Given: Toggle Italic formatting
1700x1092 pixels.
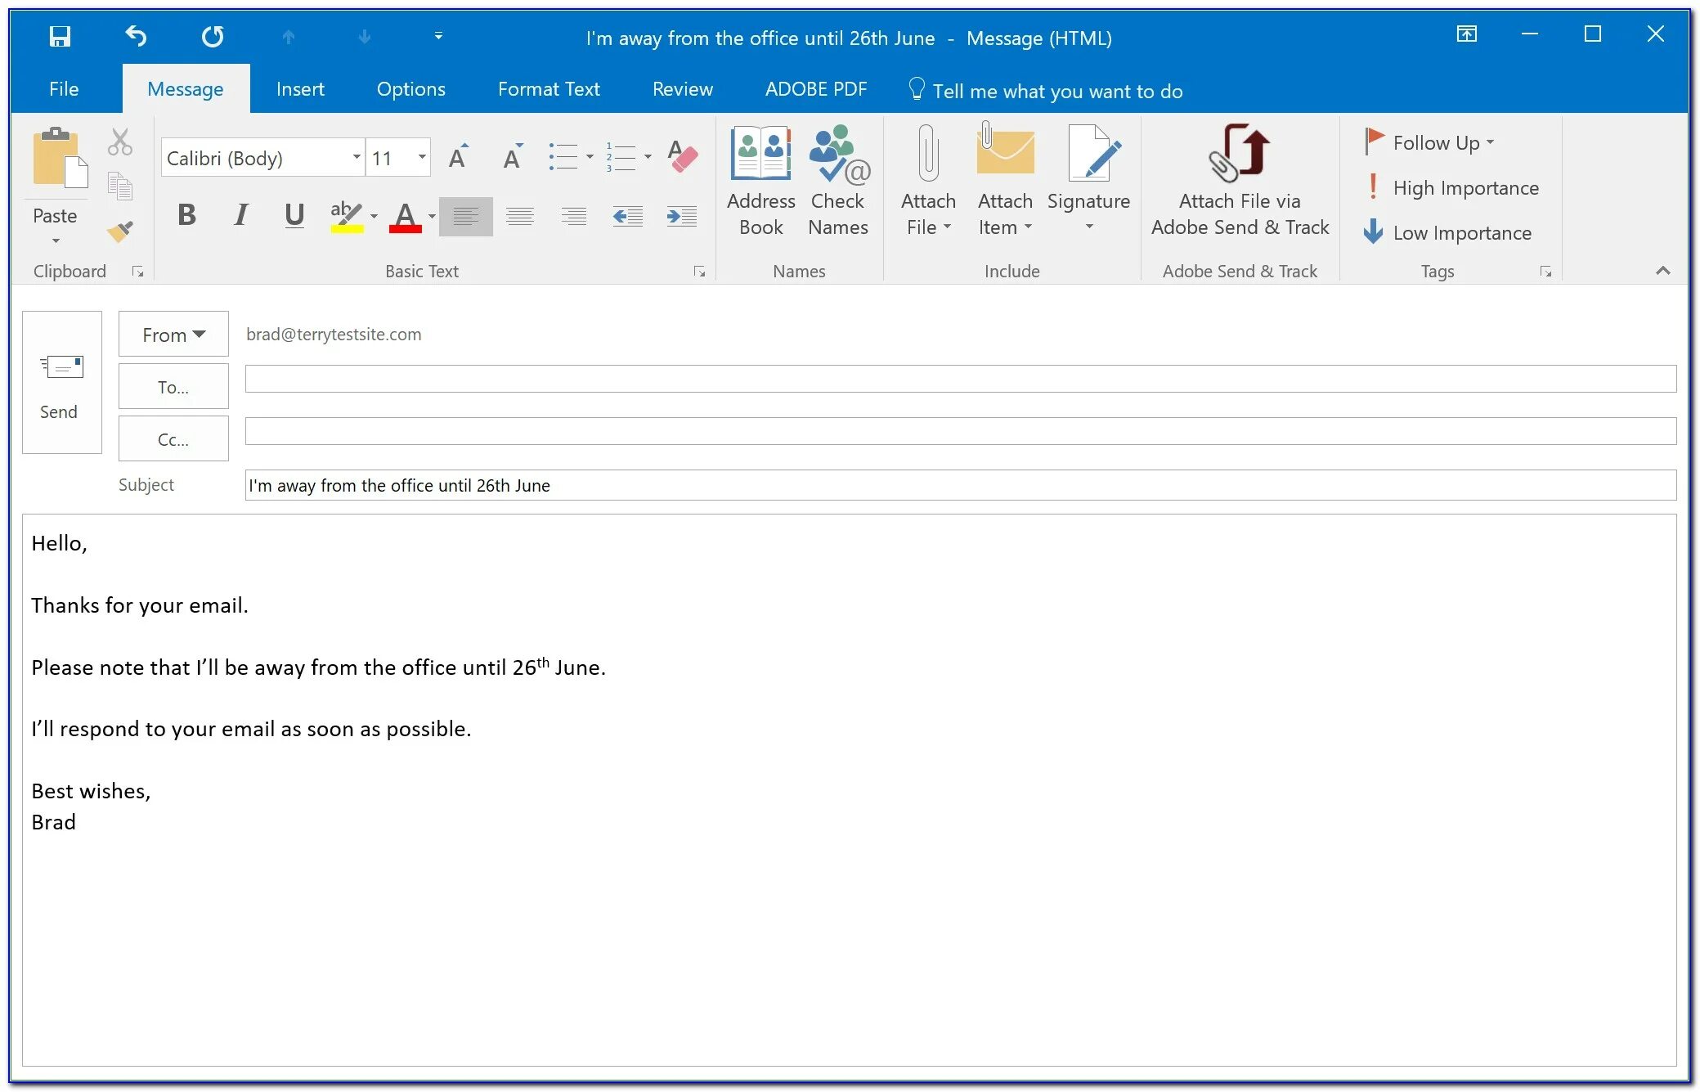Looking at the screenshot, I should click(240, 215).
